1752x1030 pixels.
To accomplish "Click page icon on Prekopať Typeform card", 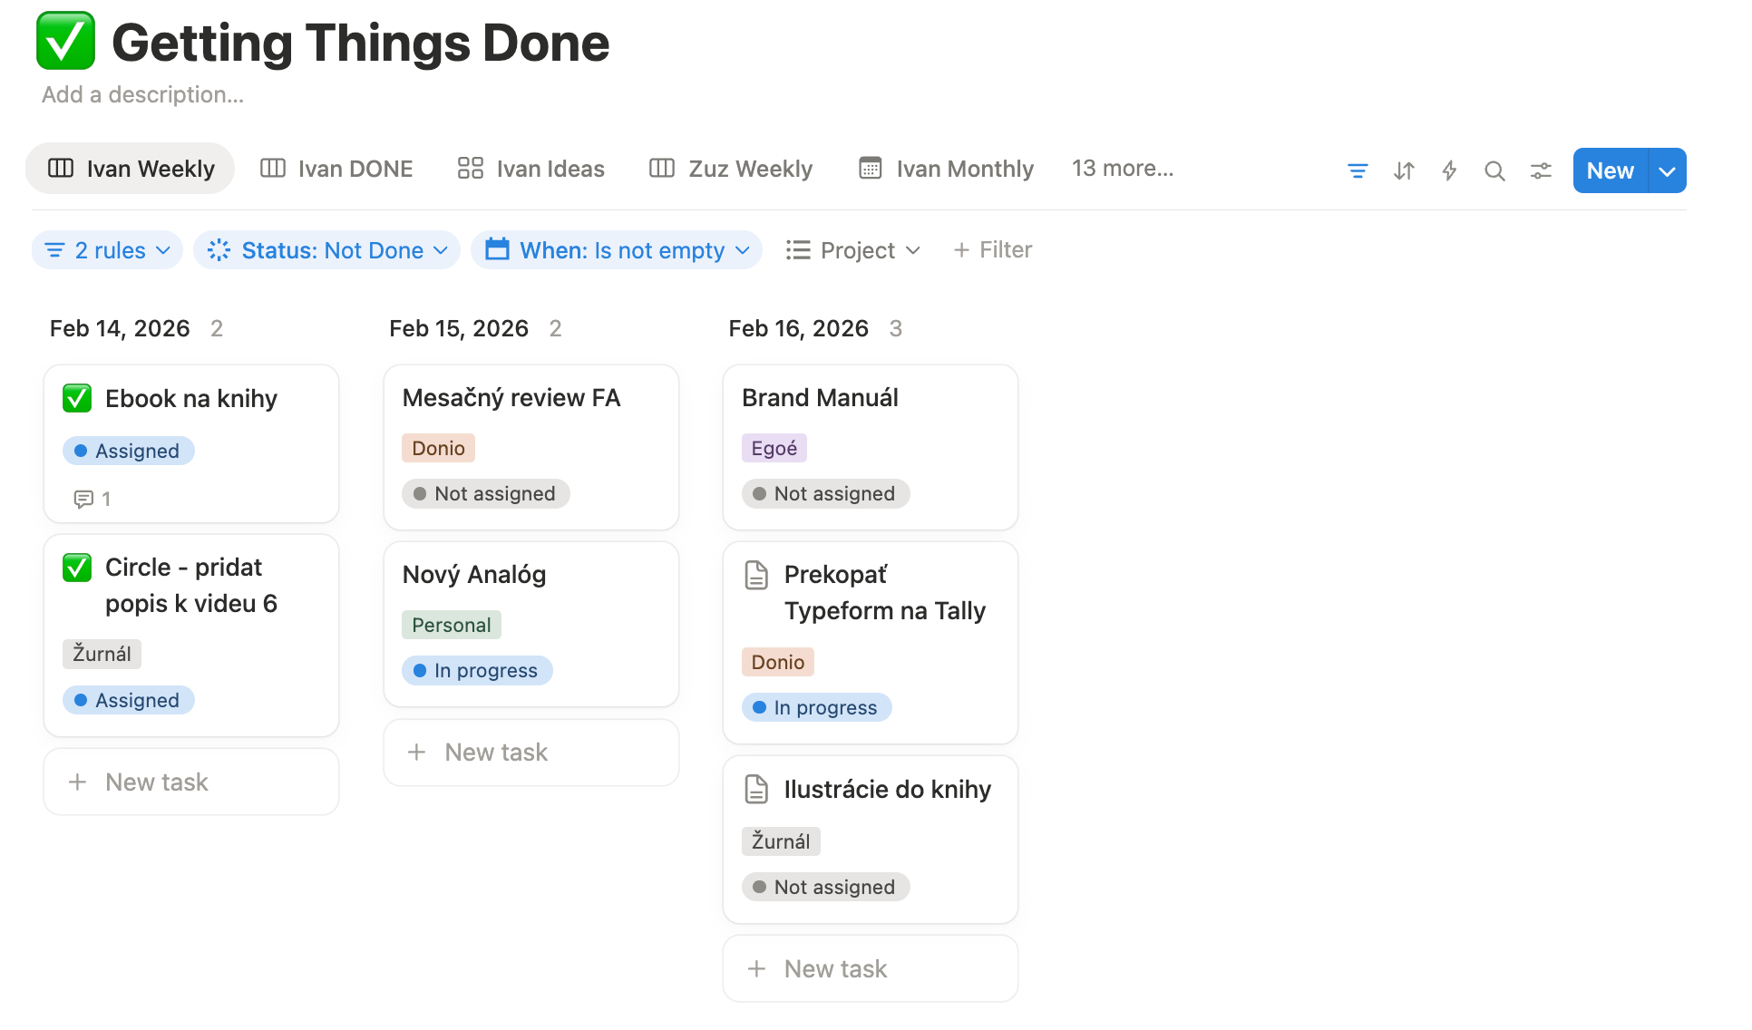I will coord(756,575).
